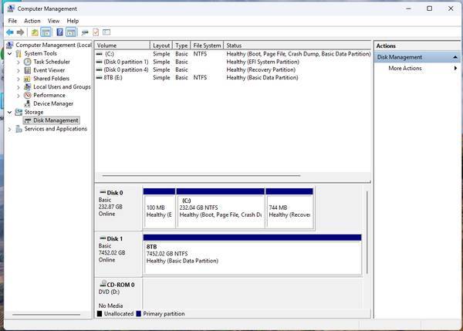The width and height of the screenshot is (463, 331).
Task: Expand the More Actions submenu arrow
Action: tap(455, 69)
